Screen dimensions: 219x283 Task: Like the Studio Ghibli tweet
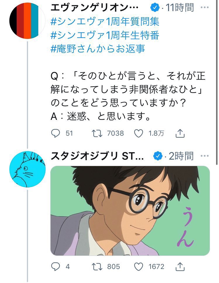pyautogui.click(x=138, y=266)
